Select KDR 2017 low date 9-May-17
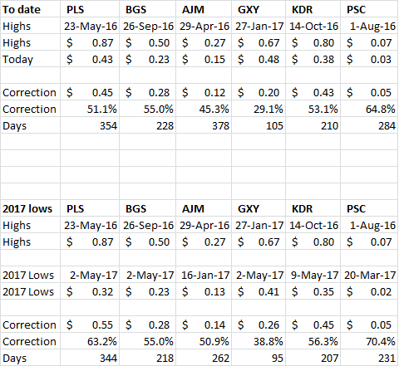The height and width of the screenshot is (366, 399). 314,276
